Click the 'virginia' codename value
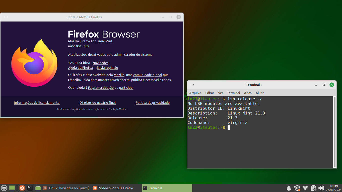The width and height of the screenshot is (342, 192). [237, 123]
